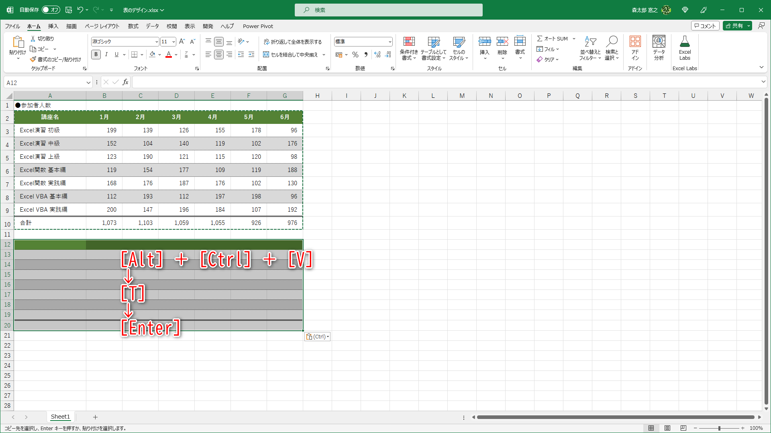Click the Name Box showing A12
771x433 pixels.
click(44, 83)
